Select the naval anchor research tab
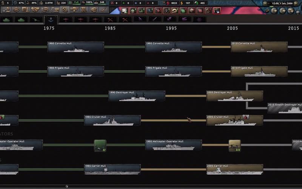 click(x=51, y=20)
